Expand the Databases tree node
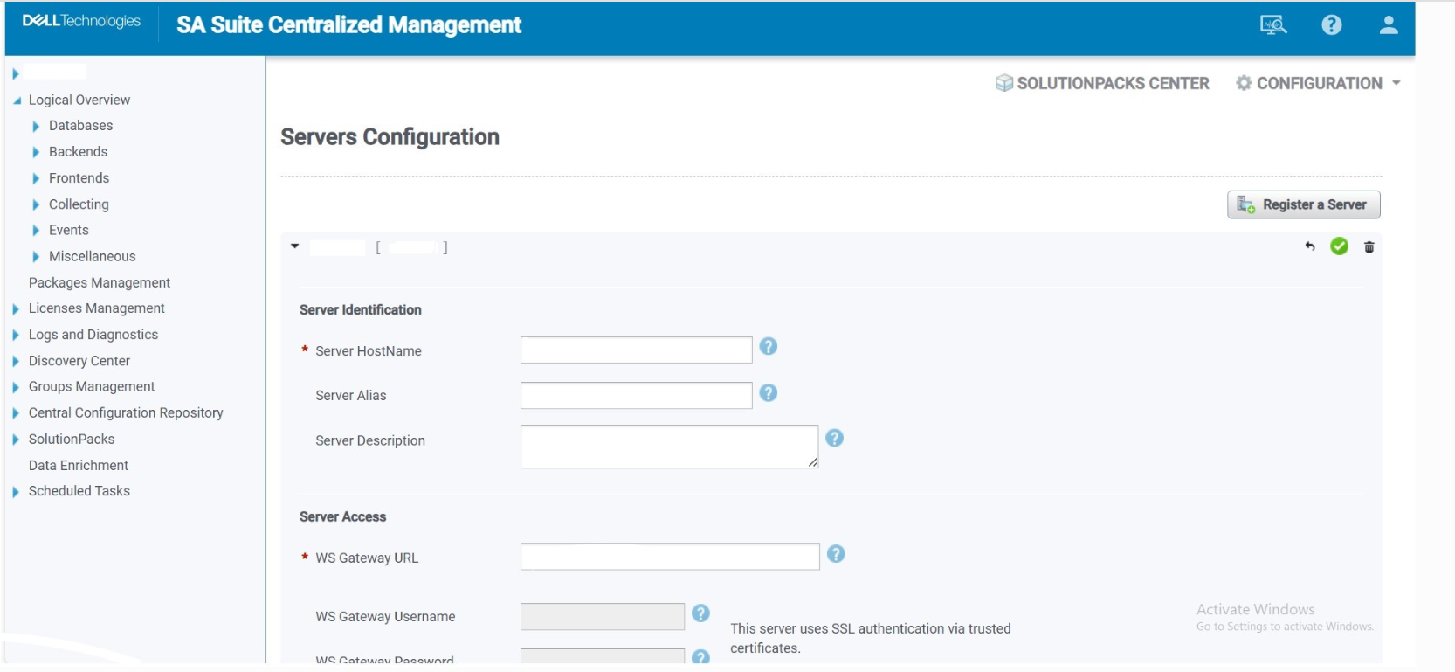This screenshot has height=672, width=1455. pyautogui.click(x=36, y=127)
